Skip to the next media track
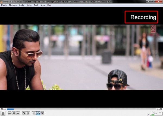163x116 pixels. tap(18, 113)
